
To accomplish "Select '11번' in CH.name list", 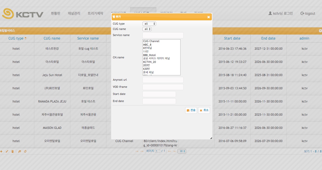I will (x=162, y=52).
